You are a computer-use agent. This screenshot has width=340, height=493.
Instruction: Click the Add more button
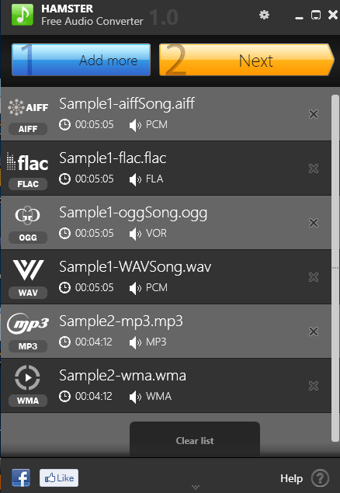coord(81,60)
